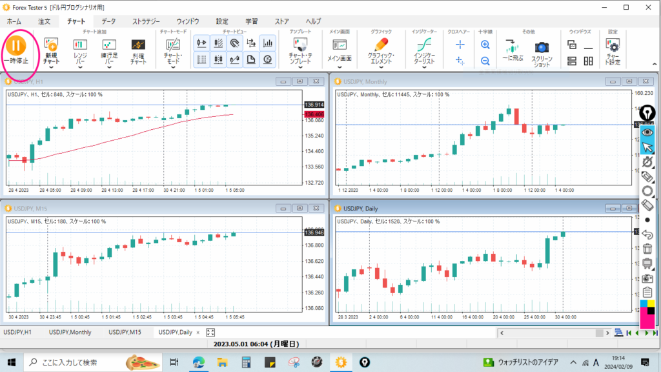The image size is (661, 372).
Task: Open the ホーム ribbon tab
Action: 14,21
